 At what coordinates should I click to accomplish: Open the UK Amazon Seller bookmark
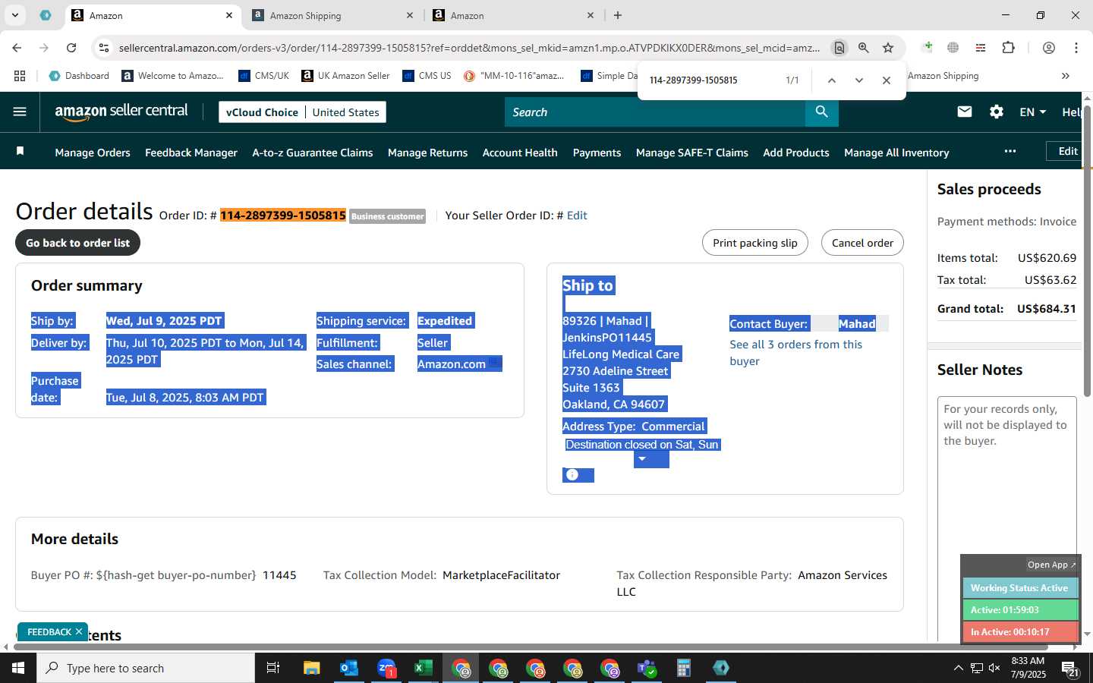tap(345, 76)
